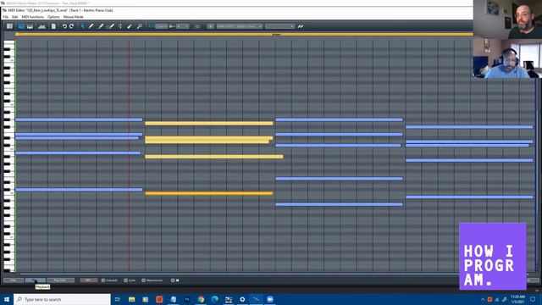The width and height of the screenshot is (542, 305).
Task: Select the eraser tool
Action: pyautogui.click(x=130, y=26)
